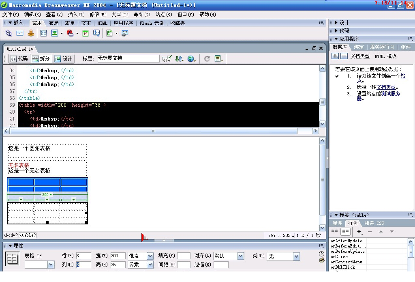Expand the Design panel group

336,23
